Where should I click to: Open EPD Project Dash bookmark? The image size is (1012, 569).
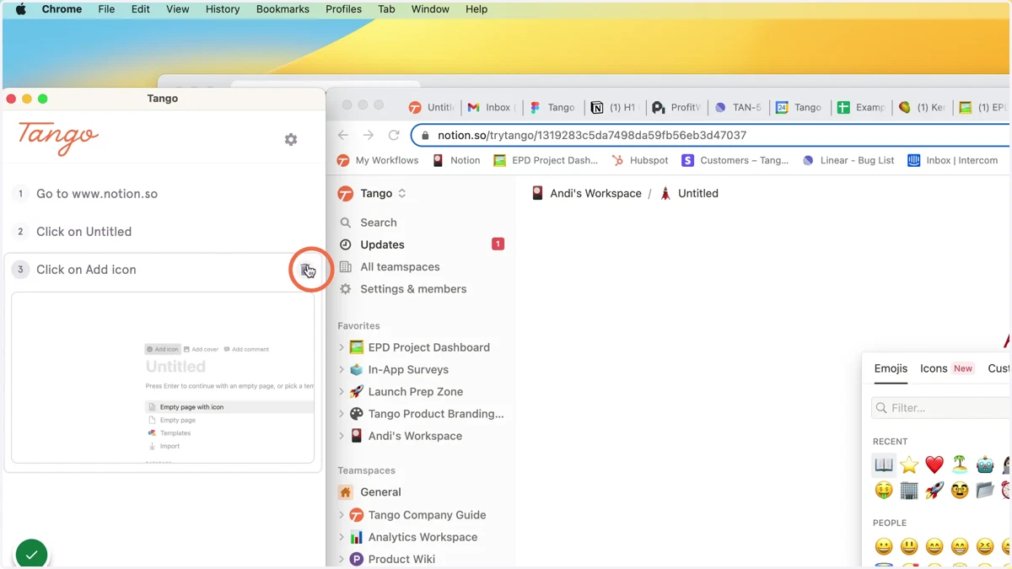(x=546, y=160)
